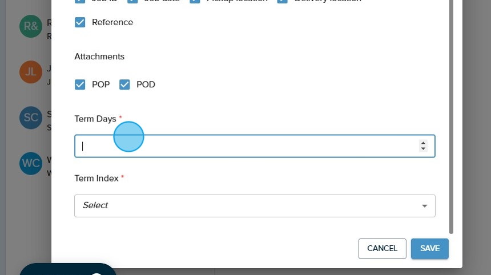491x275 pixels.
Task: Open the WC contact avatar
Action: click(x=30, y=164)
